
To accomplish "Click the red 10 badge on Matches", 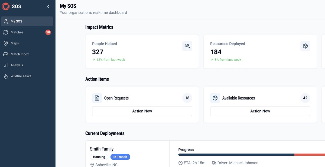I will pyautogui.click(x=48, y=32).
